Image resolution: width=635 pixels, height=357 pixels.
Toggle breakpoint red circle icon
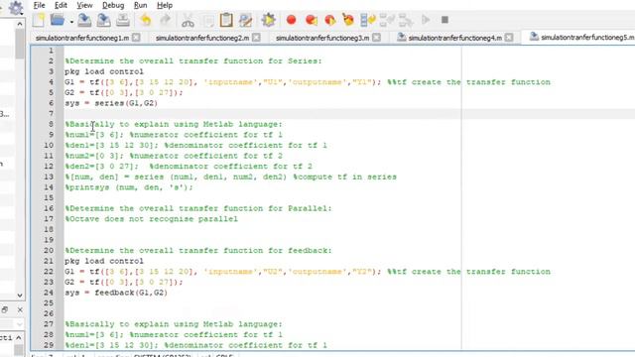click(x=291, y=20)
